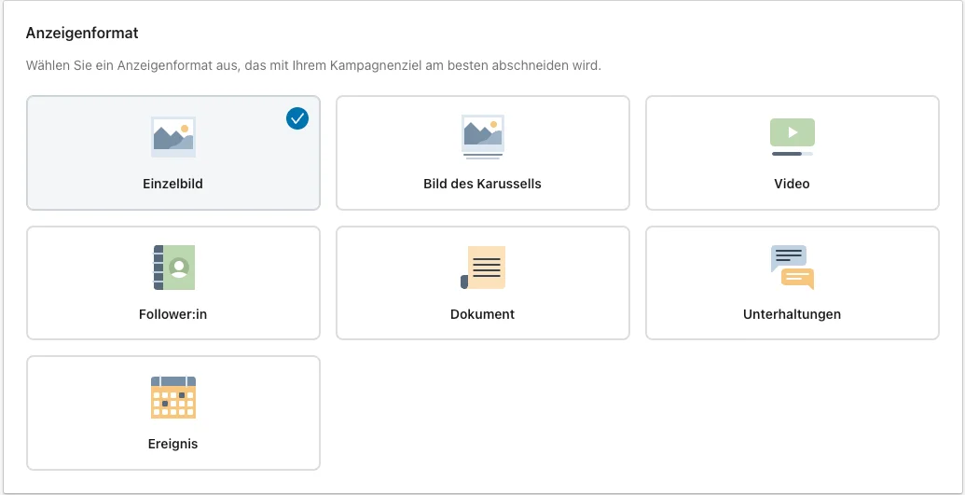
Task: Choose the Video label
Action: (793, 184)
